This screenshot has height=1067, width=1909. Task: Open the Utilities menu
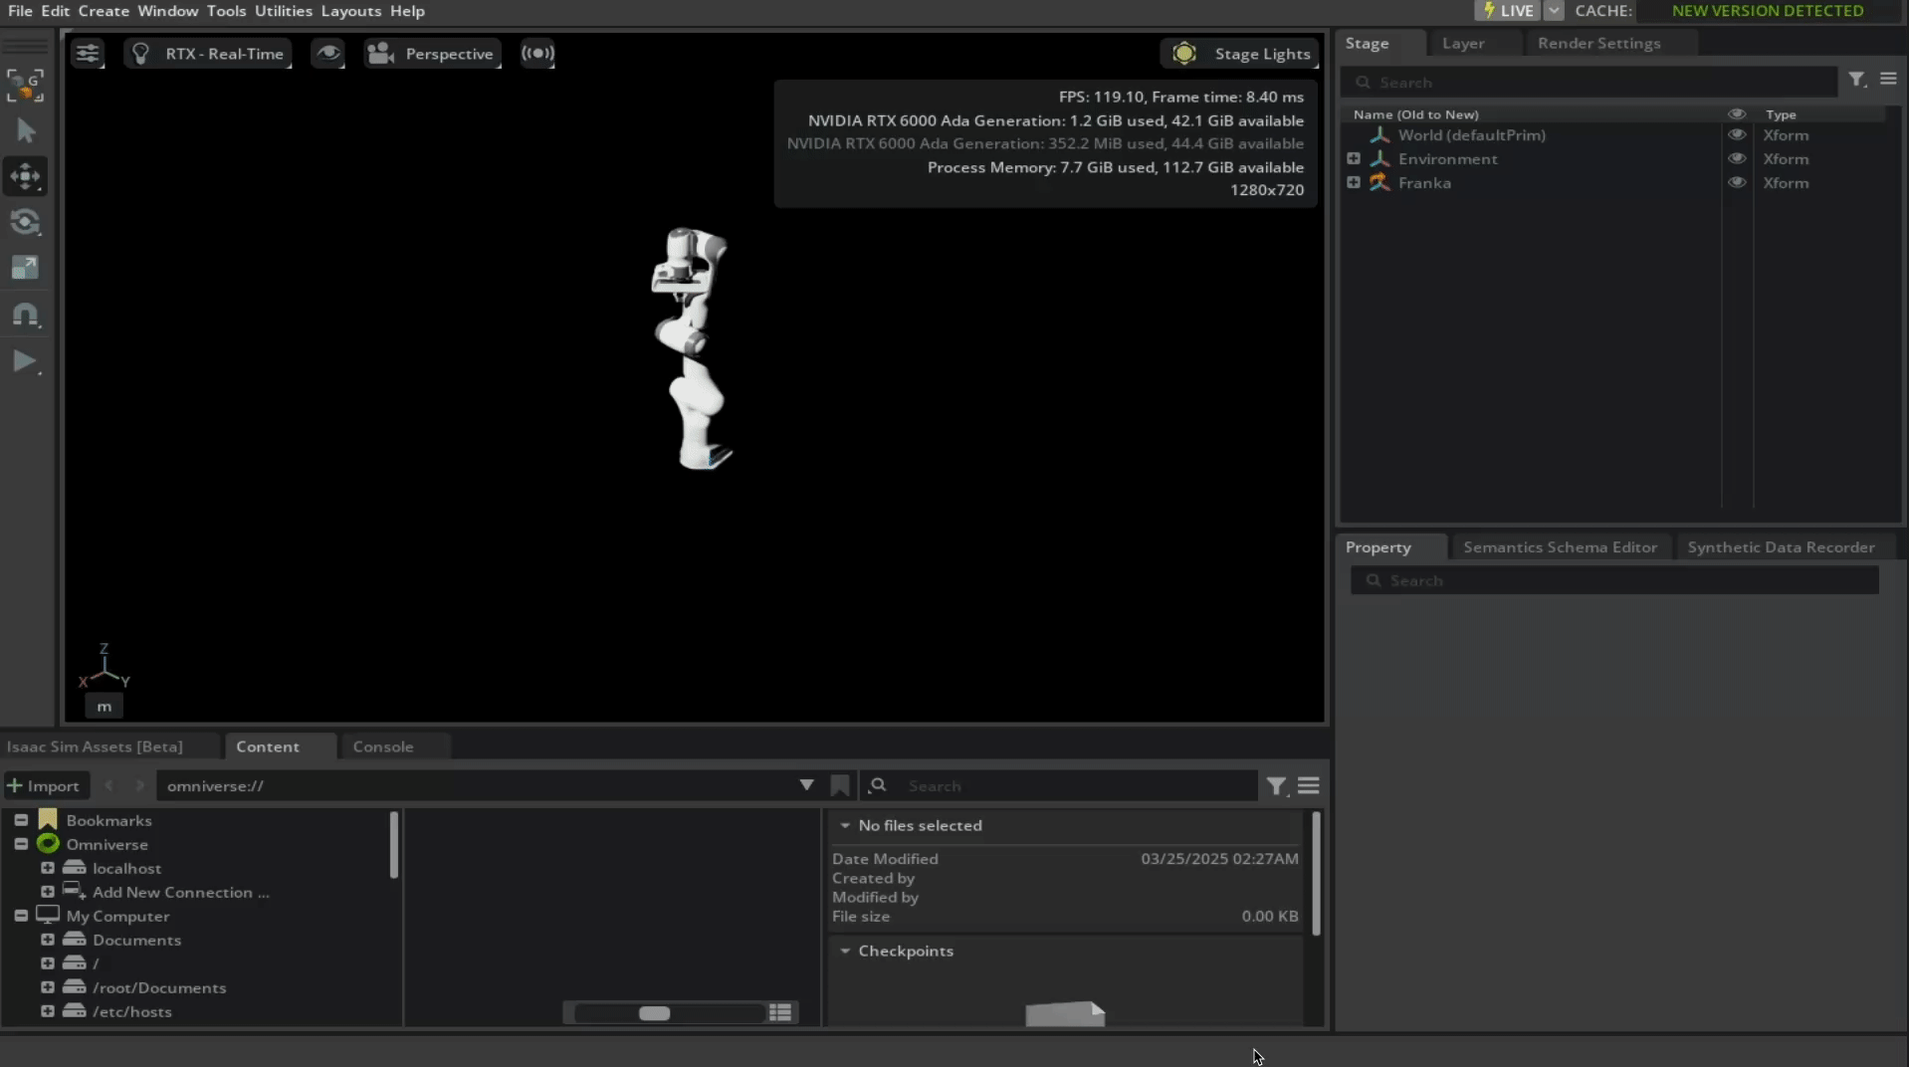[284, 11]
